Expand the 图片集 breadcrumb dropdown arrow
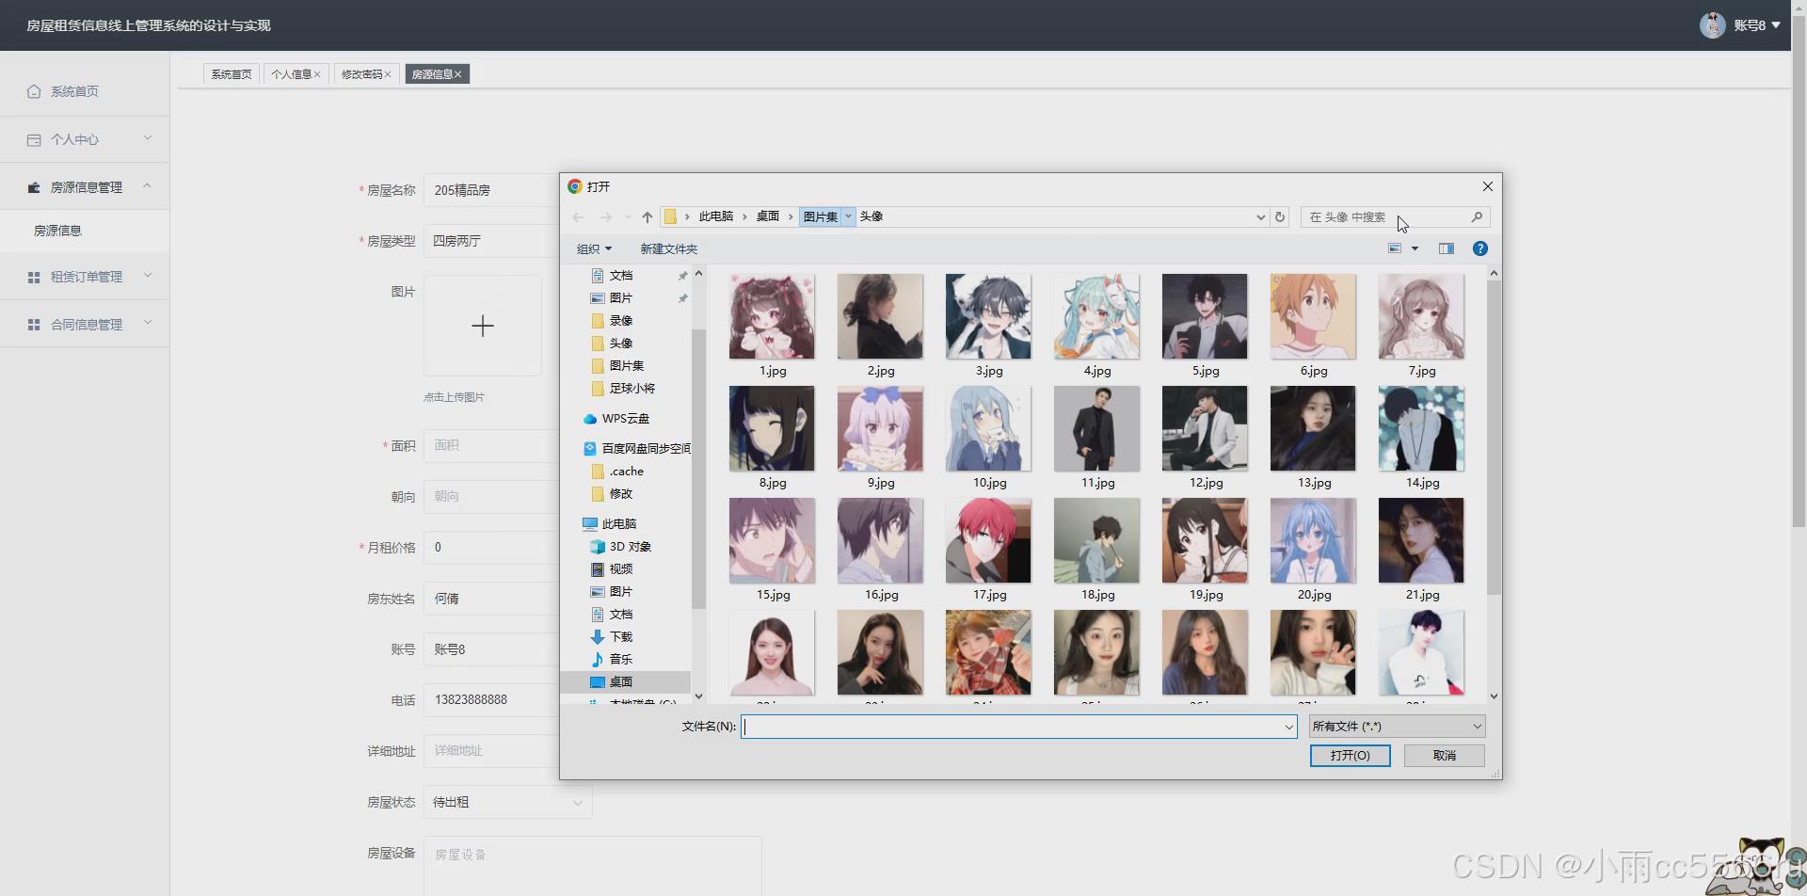Image resolution: width=1807 pixels, height=896 pixels. click(848, 216)
